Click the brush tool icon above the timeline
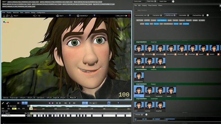221x124 pixels. pyautogui.click(x=3, y=103)
